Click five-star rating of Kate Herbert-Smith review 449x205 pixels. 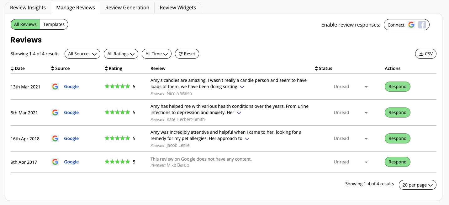point(117,112)
